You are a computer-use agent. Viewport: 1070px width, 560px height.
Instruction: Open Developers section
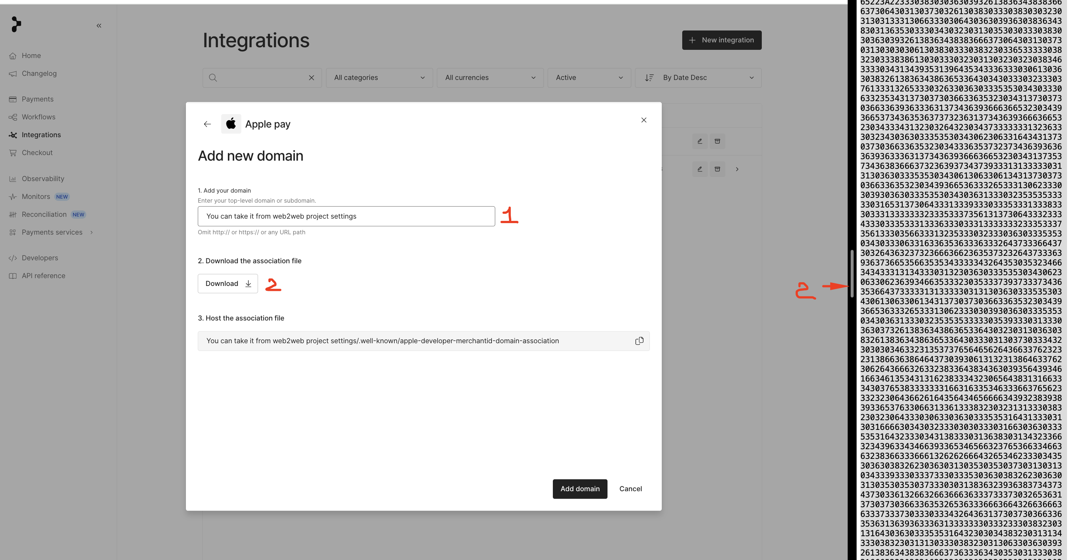coord(40,258)
